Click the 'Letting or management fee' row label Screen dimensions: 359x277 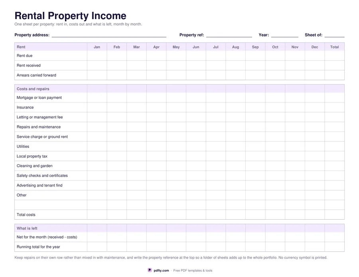tap(39, 117)
